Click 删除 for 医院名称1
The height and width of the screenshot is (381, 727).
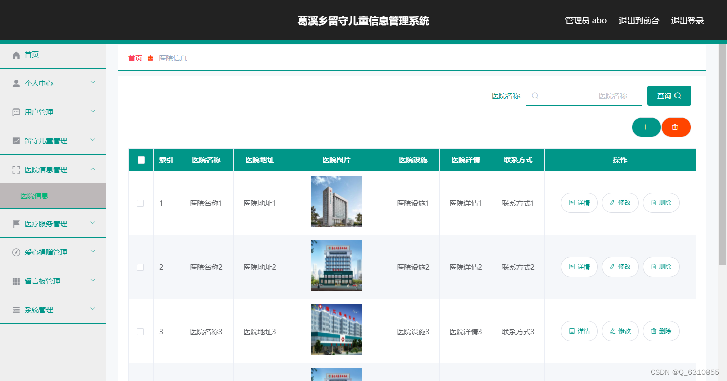[661, 203]
